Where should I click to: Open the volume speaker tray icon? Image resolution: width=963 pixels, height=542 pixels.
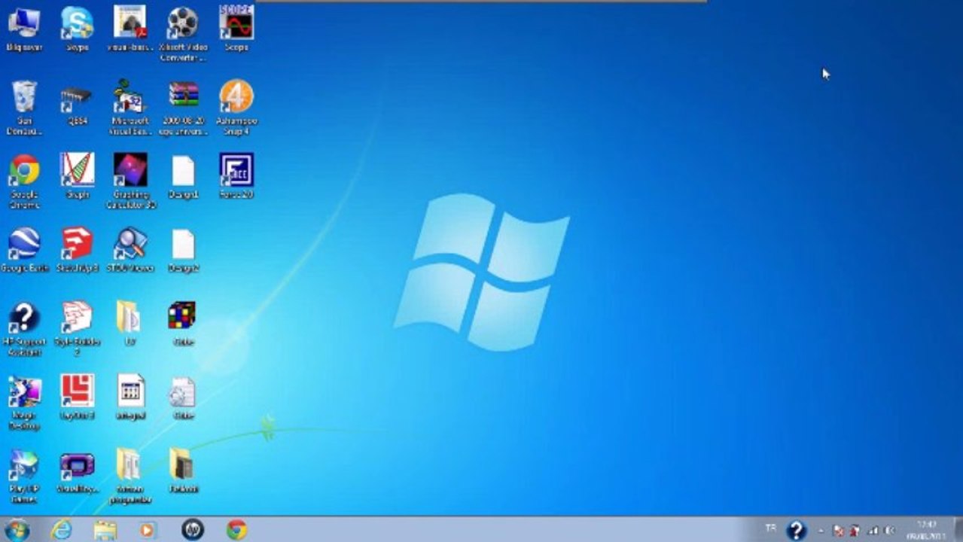[891, 530]
